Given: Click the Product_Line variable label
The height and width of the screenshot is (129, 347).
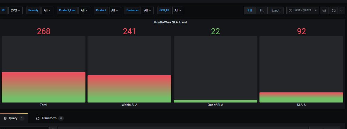Looking at the screenshot, I should point(67,10).
